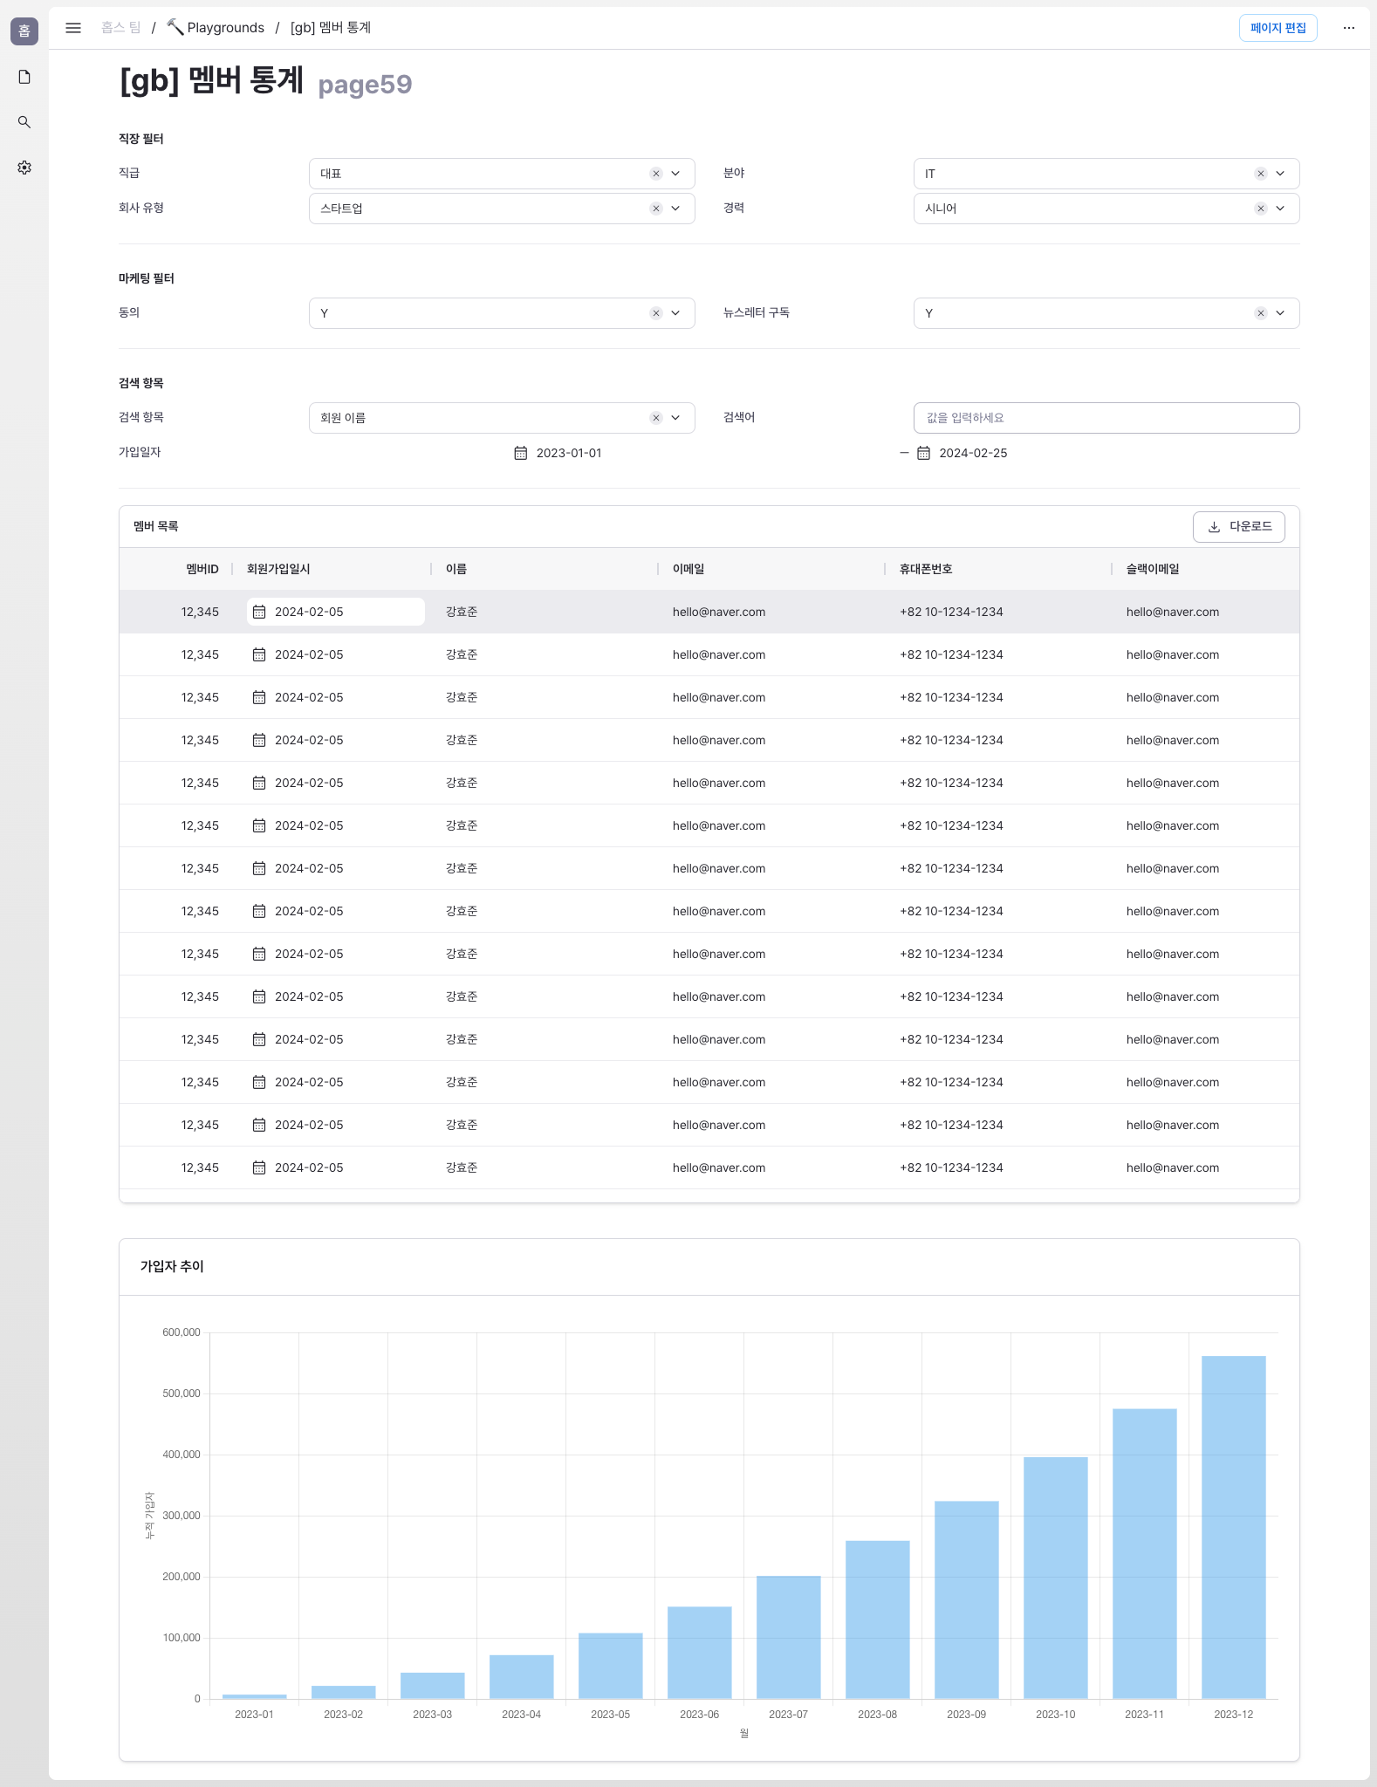Click the 다운로드 button
Screen dimensions: 1377x1787
coord(1239,527)
